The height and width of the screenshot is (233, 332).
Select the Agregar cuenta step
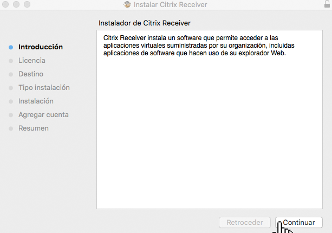coord(43,114)
